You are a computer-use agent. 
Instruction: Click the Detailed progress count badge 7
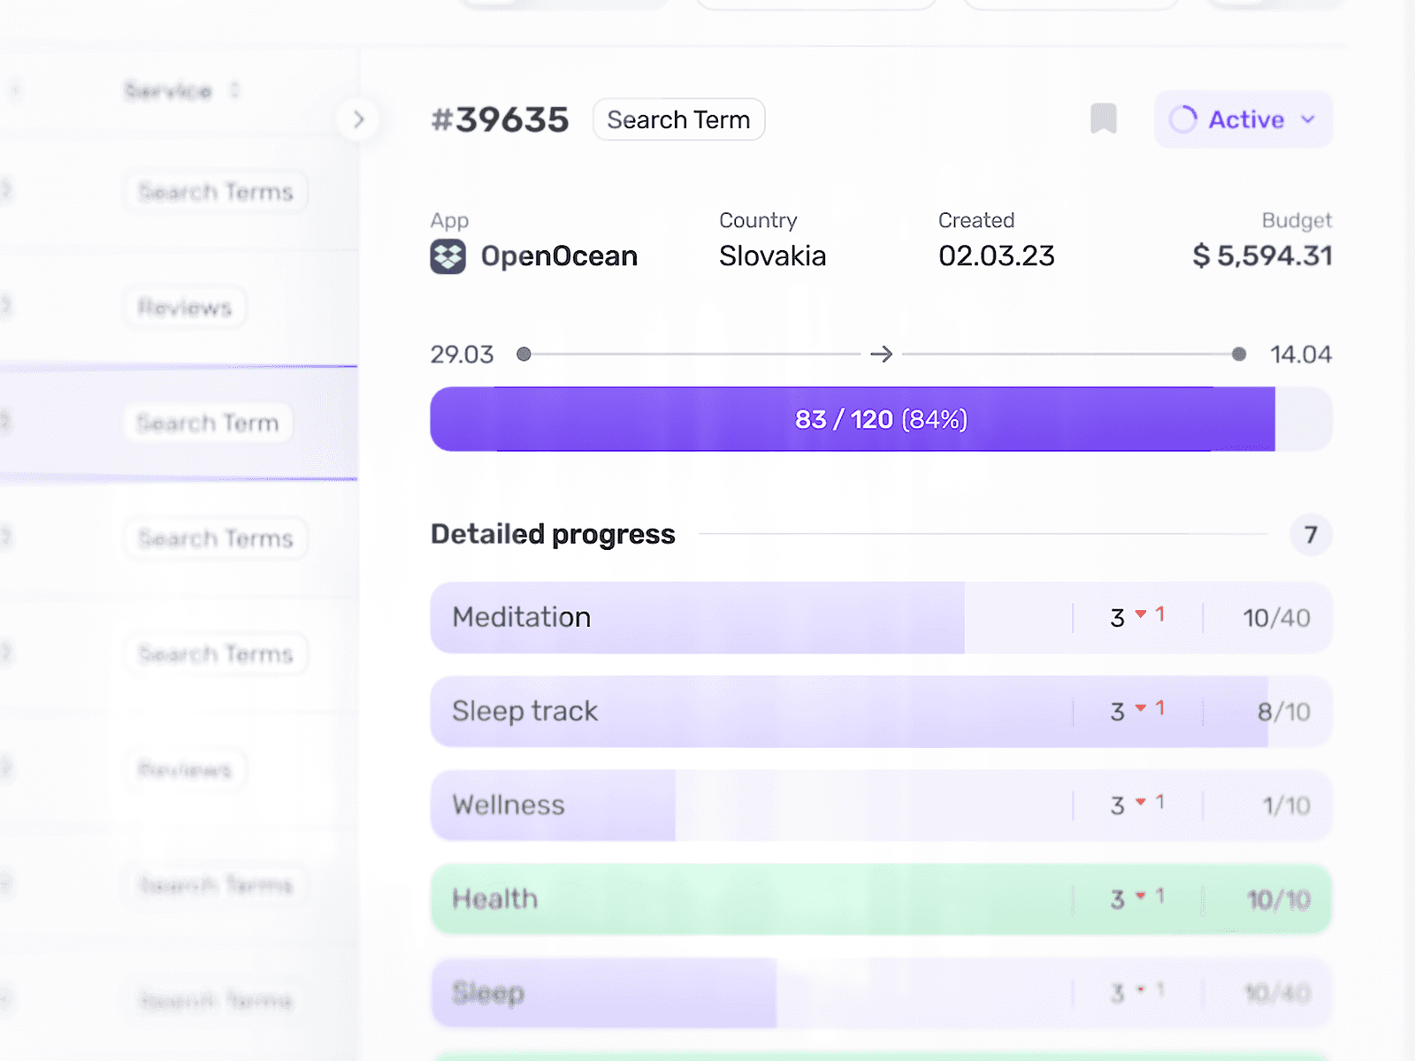pyautogui.click(x=1311, y=534)
